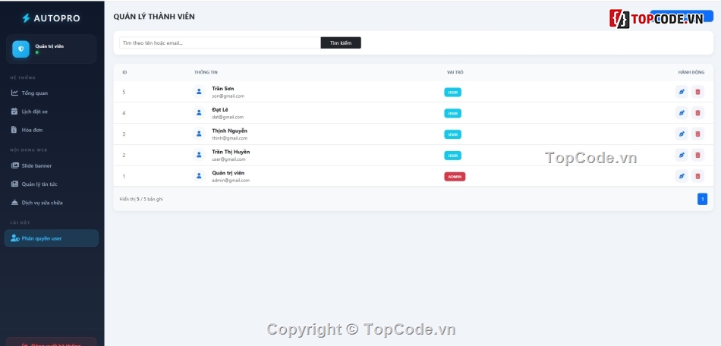
Task: Click the avatar icon of Đạt Lê
Action: pos(199,113)
